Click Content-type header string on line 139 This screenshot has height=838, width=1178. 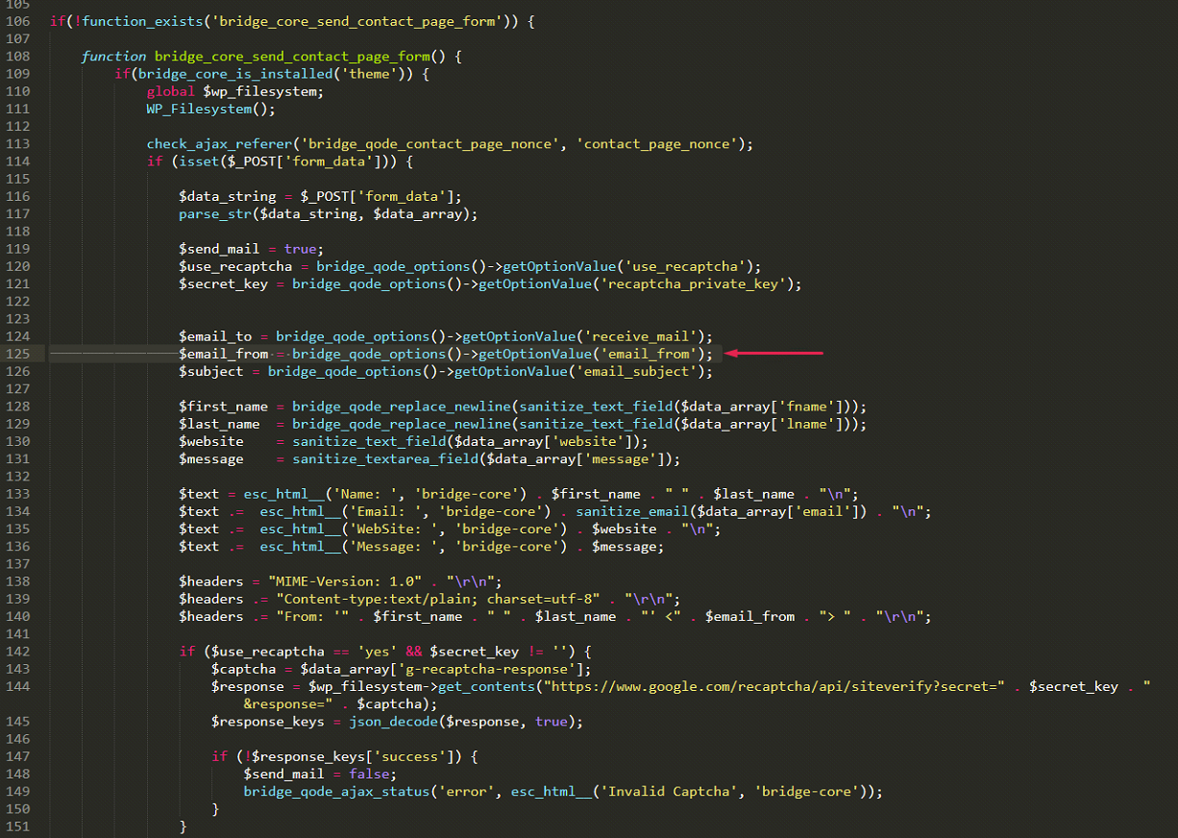438,599
